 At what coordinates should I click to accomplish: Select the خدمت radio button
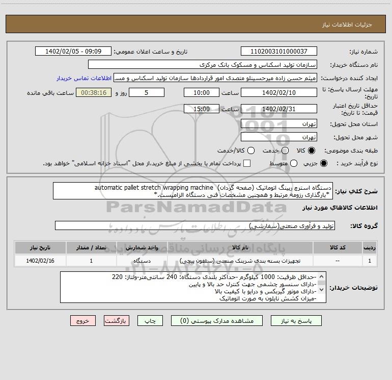tap(285, 150)
